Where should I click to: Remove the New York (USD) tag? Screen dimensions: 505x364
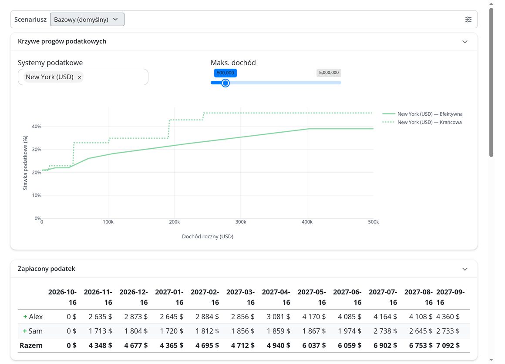click(80, 77)
